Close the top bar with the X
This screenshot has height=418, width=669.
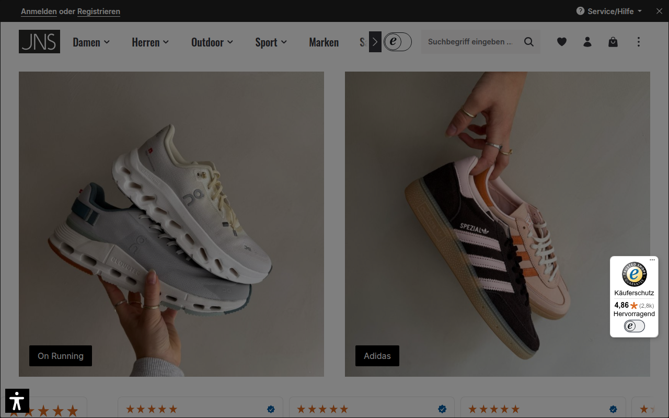(x=659, y=11)
